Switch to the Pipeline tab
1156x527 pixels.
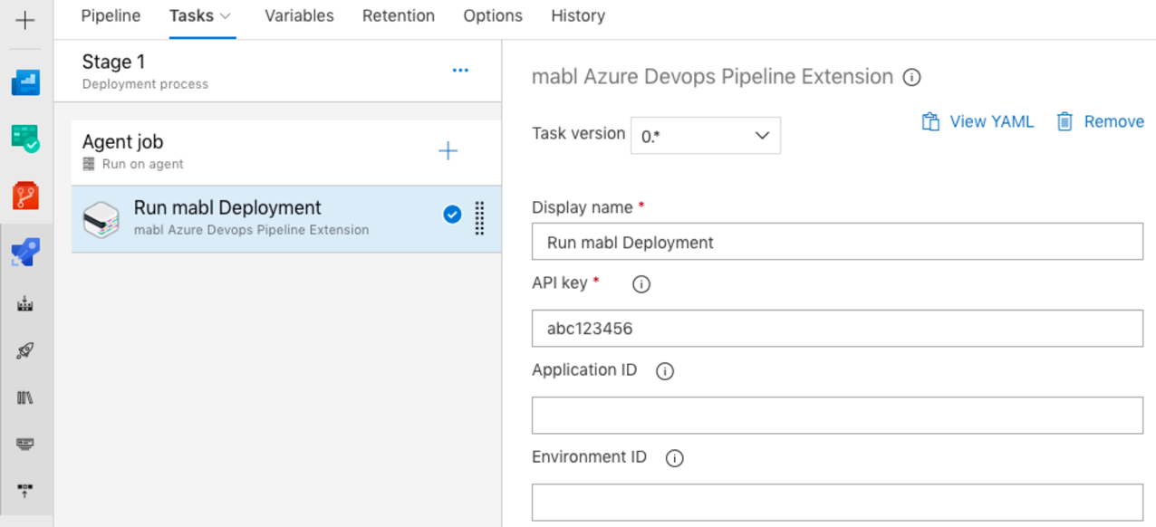pos(111,15)
